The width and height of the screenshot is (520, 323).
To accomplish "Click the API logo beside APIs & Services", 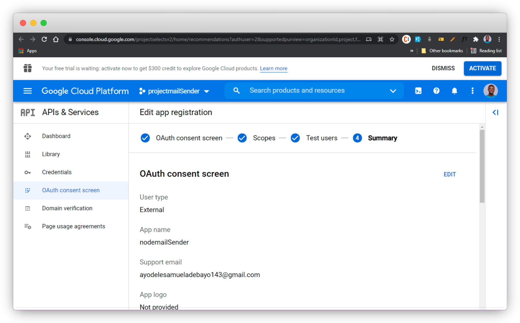I will pyautogui.click(x=28, y=112).
